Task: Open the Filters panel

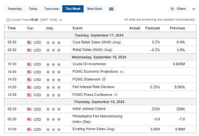Action: point(178,9)
